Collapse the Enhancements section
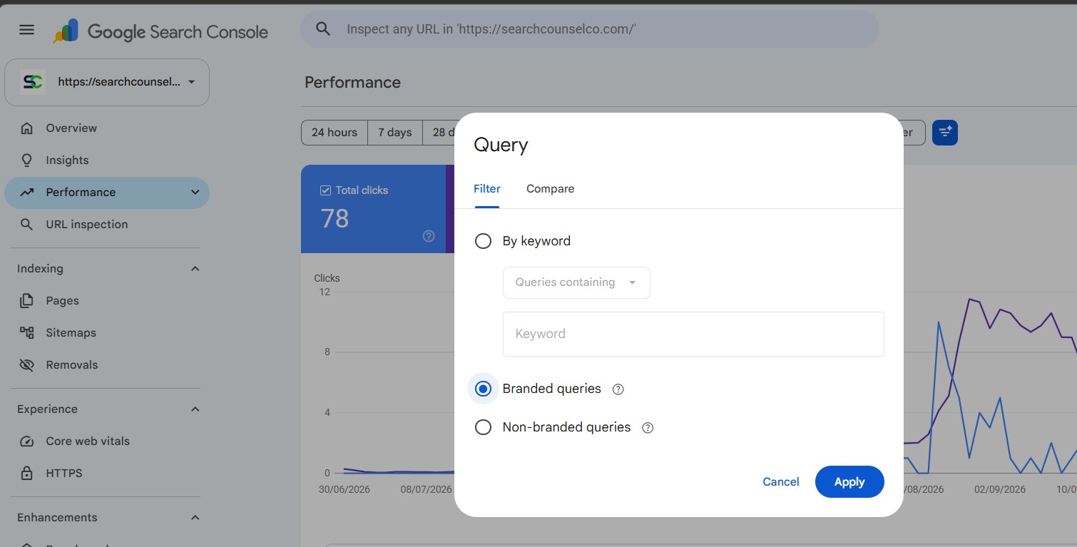 point(195,518)
